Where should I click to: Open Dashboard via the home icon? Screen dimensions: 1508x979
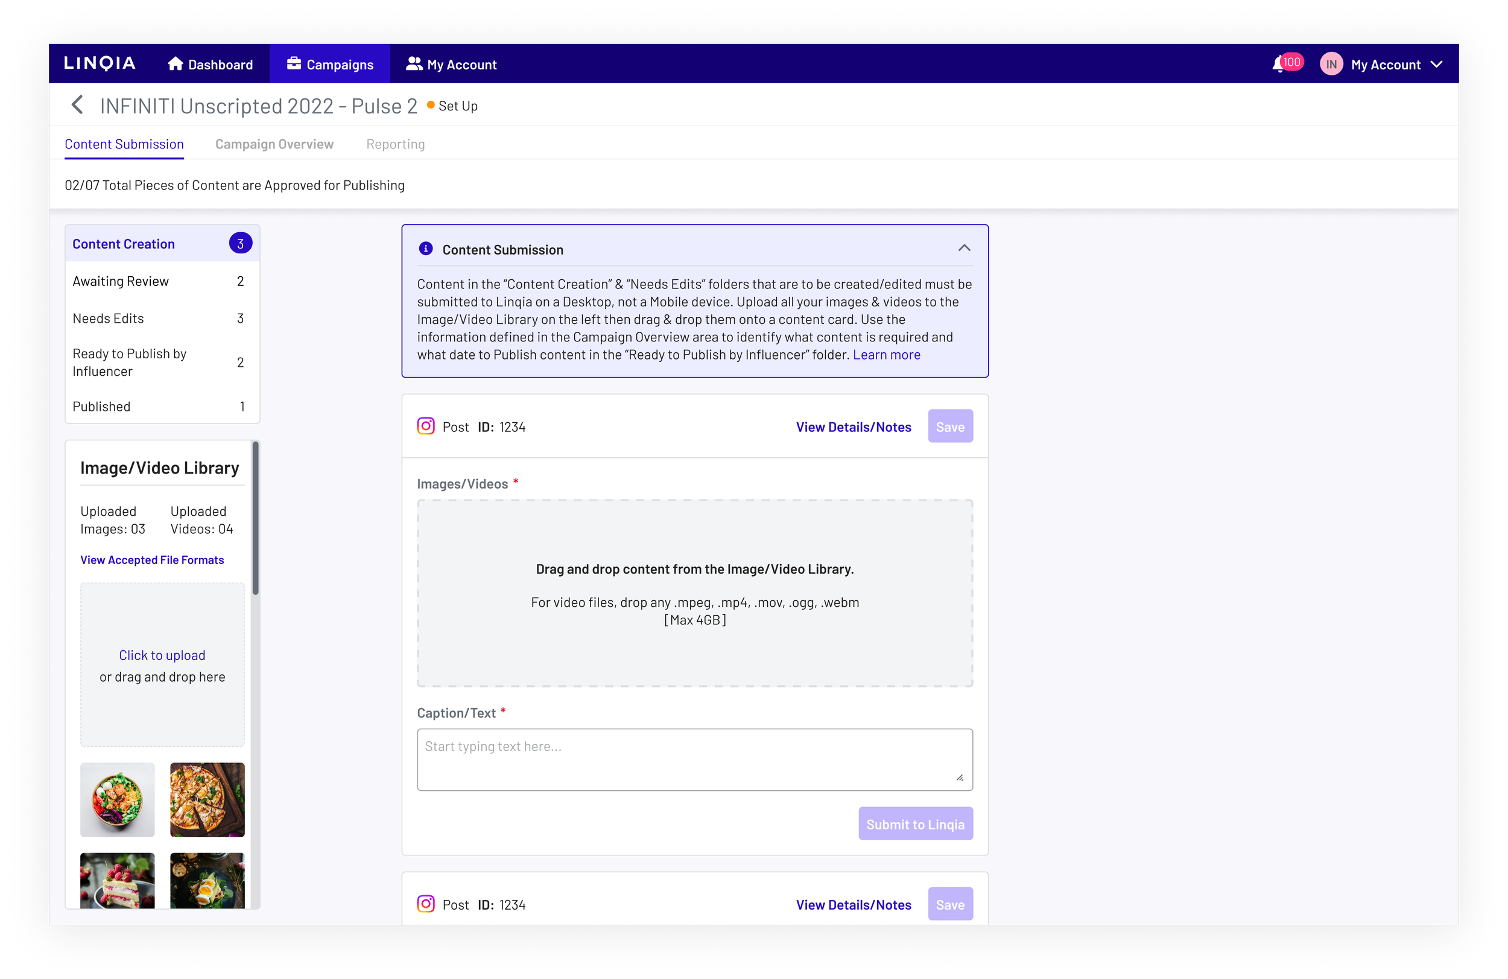[x=176, y=63]
